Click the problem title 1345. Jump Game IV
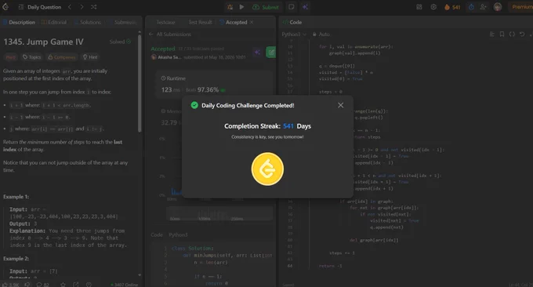The image size is (533, 287). click(x=44, y=42)
